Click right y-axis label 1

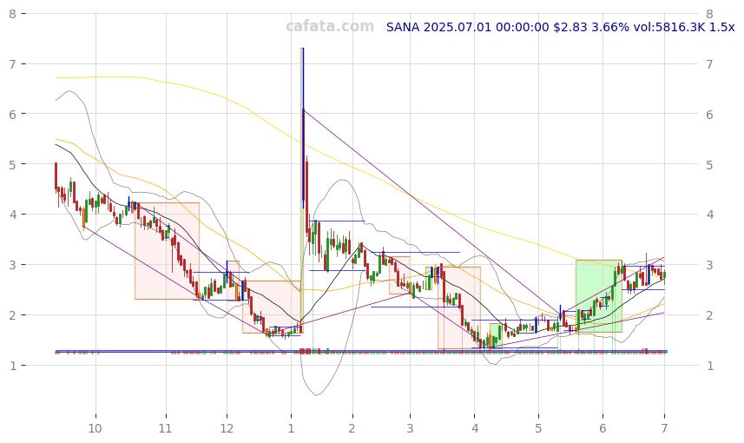click(710, 366)
